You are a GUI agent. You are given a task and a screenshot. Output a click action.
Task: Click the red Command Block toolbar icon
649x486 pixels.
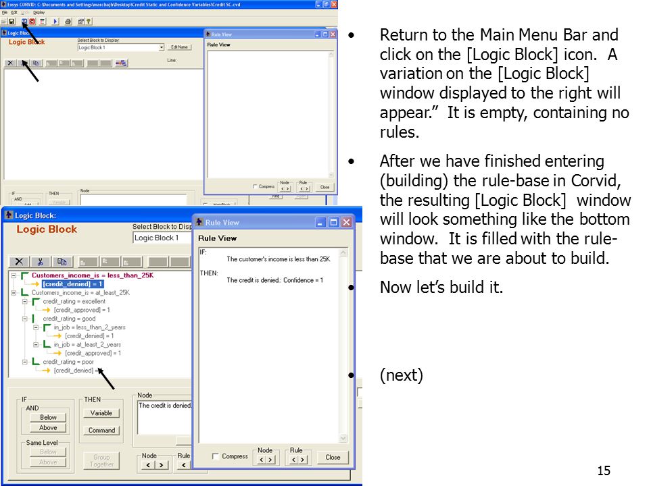(32, 22)
